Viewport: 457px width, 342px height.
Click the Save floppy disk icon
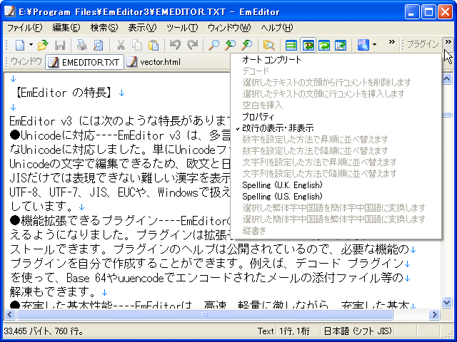[60, 45]
